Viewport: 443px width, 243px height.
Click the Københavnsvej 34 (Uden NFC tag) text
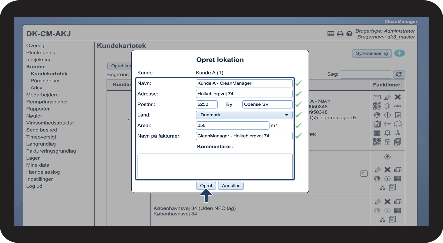click(x=195, y=208)
